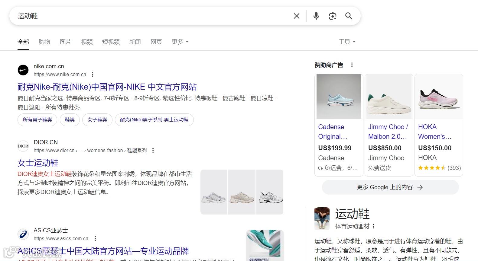Open the Jimmy Choo / Malbon 2.0 title
478x261 pixels.
tap(388, 132)
